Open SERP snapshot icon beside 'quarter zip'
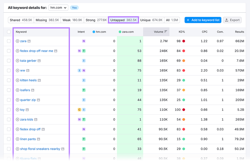250x162 pixels. tap(38, 100)
